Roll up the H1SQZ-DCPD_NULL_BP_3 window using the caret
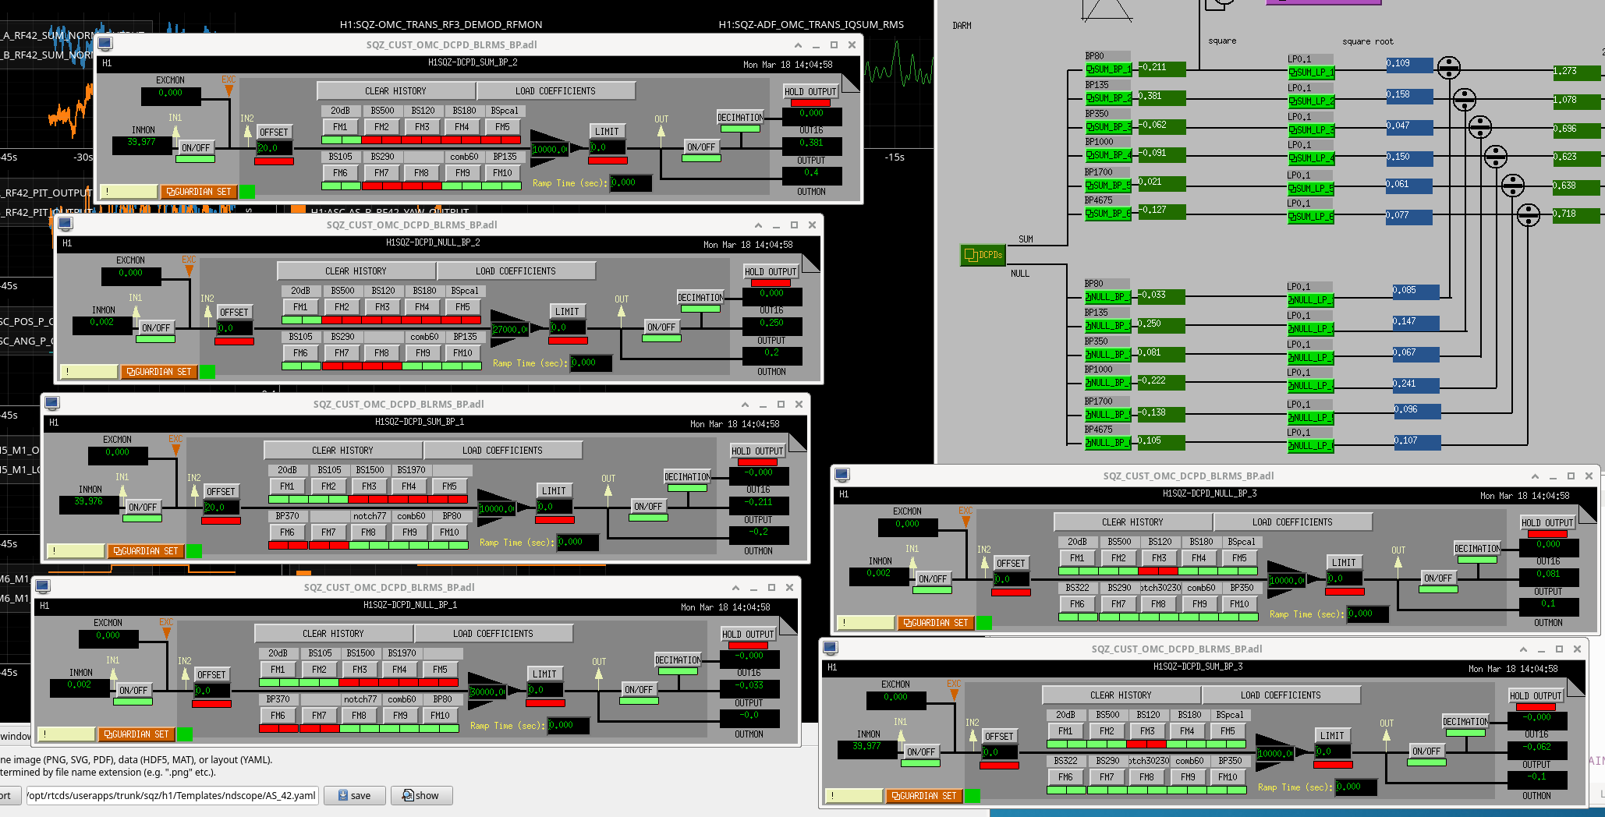Screen dimensions: 1605x817 1535,476
